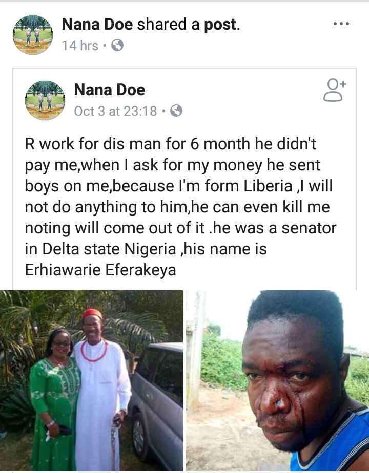Open the left photo of the couple
The width and height of the screenshot is (369, 473).
click(x=91, y=380)
